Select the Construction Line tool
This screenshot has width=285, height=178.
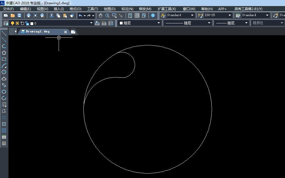4,40
